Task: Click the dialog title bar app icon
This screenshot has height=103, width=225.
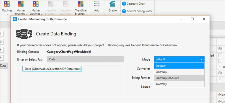Action: [15, 19]
